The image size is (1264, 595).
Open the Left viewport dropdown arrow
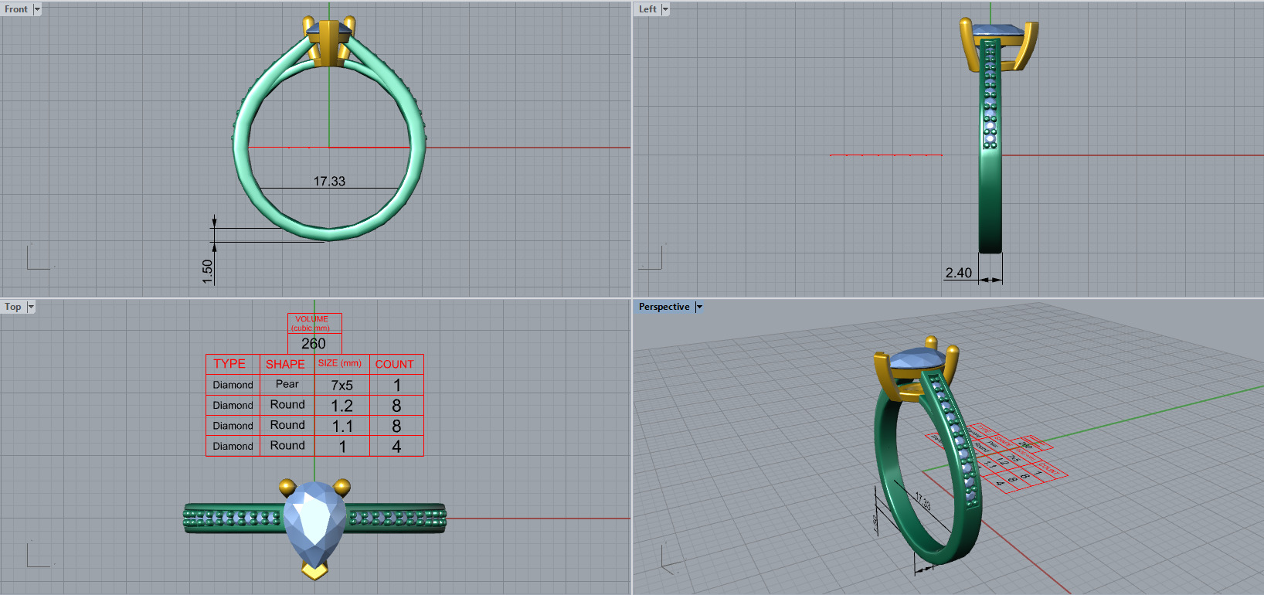pos(665,9)
